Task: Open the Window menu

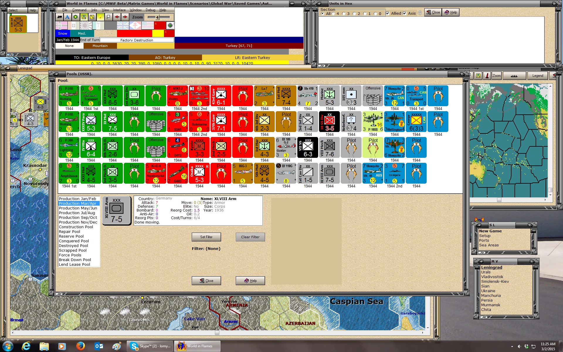Action: [135, 10]
